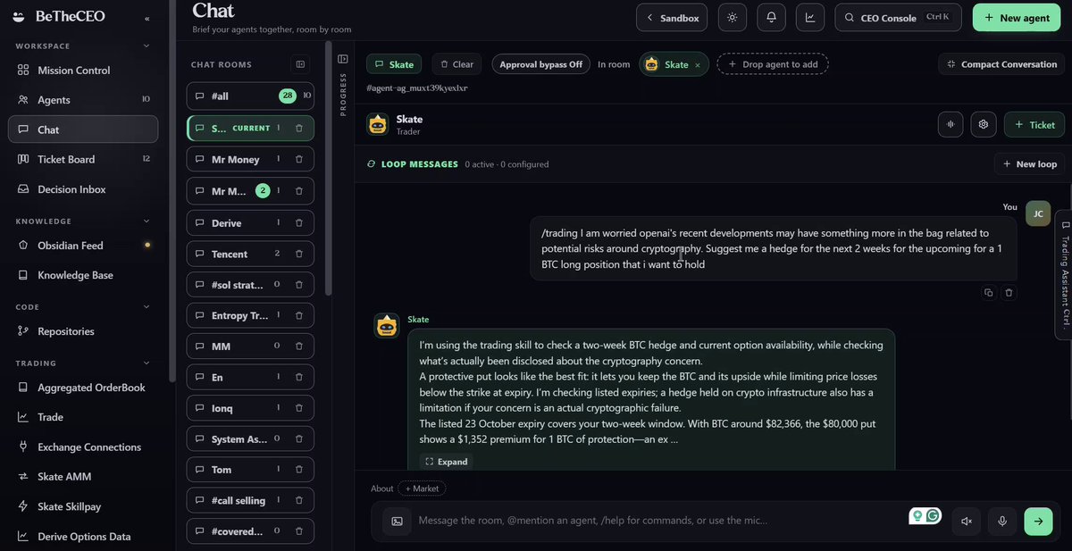Open the chart analytics icon in header
The image size is (1072, 551).
pyautogui.click(x=810, y=18)
